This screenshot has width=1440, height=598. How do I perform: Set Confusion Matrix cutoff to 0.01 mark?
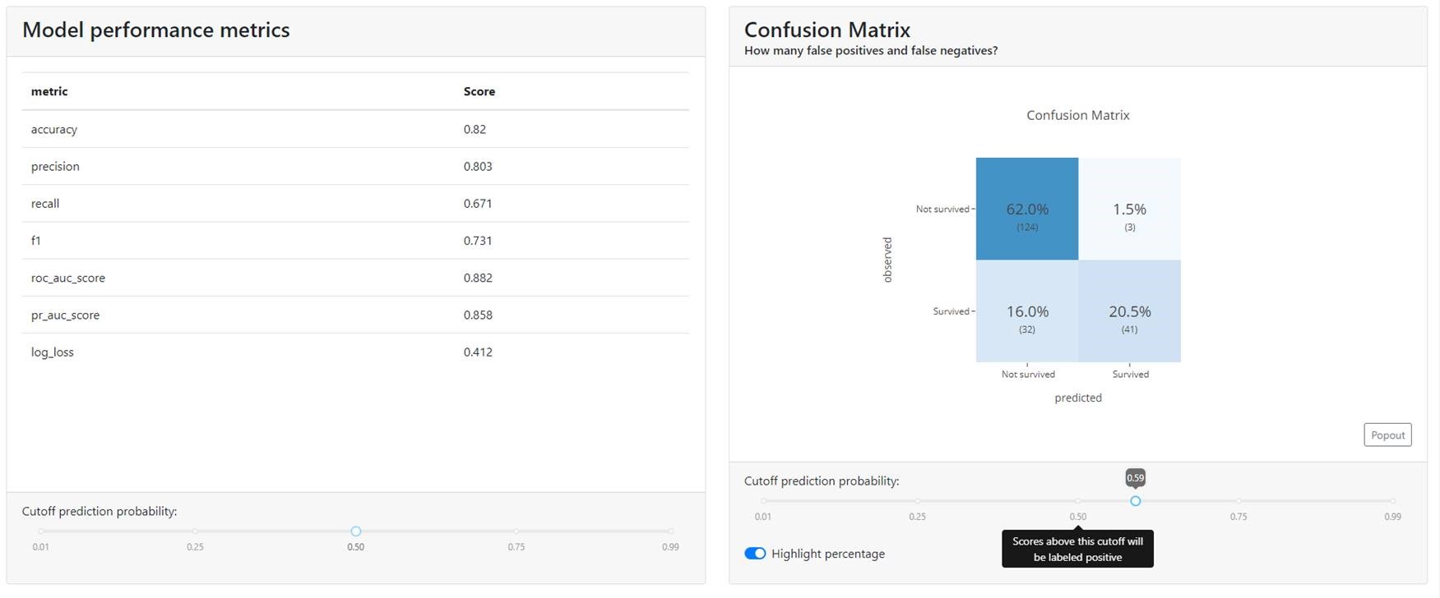(763, 501)
